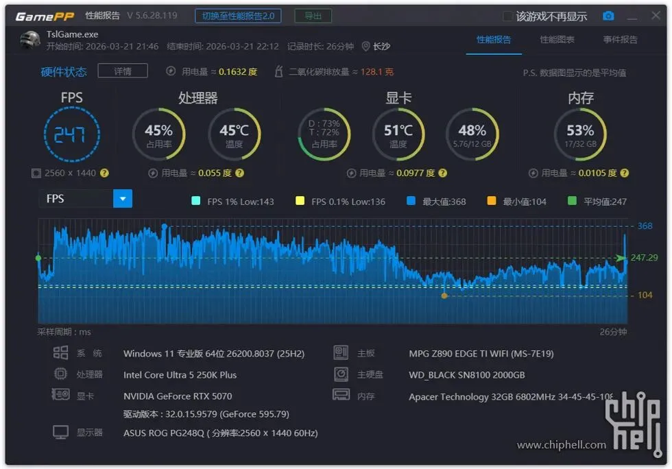Click the text WD_BLACK SN8100 2000GB

click(467, 374)
